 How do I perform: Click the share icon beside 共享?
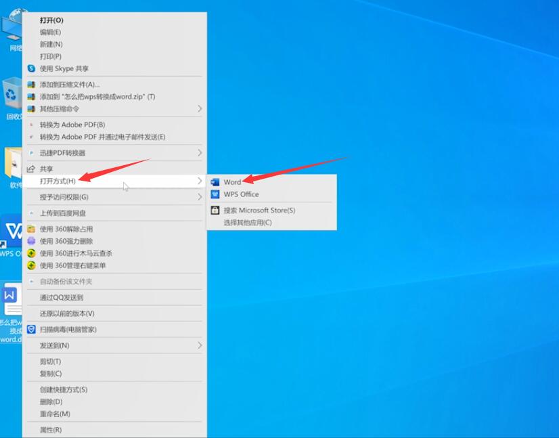coord(31,169)
